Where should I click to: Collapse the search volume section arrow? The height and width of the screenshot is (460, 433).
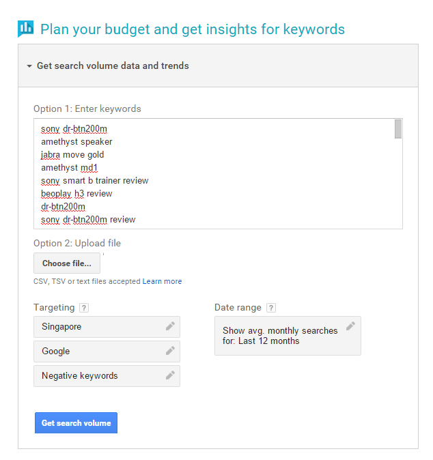coord(29,66)
